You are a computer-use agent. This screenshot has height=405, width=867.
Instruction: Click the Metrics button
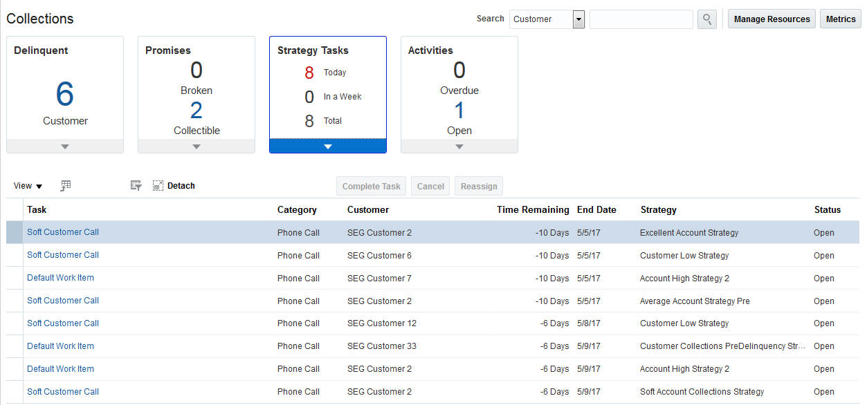(841, 19)
